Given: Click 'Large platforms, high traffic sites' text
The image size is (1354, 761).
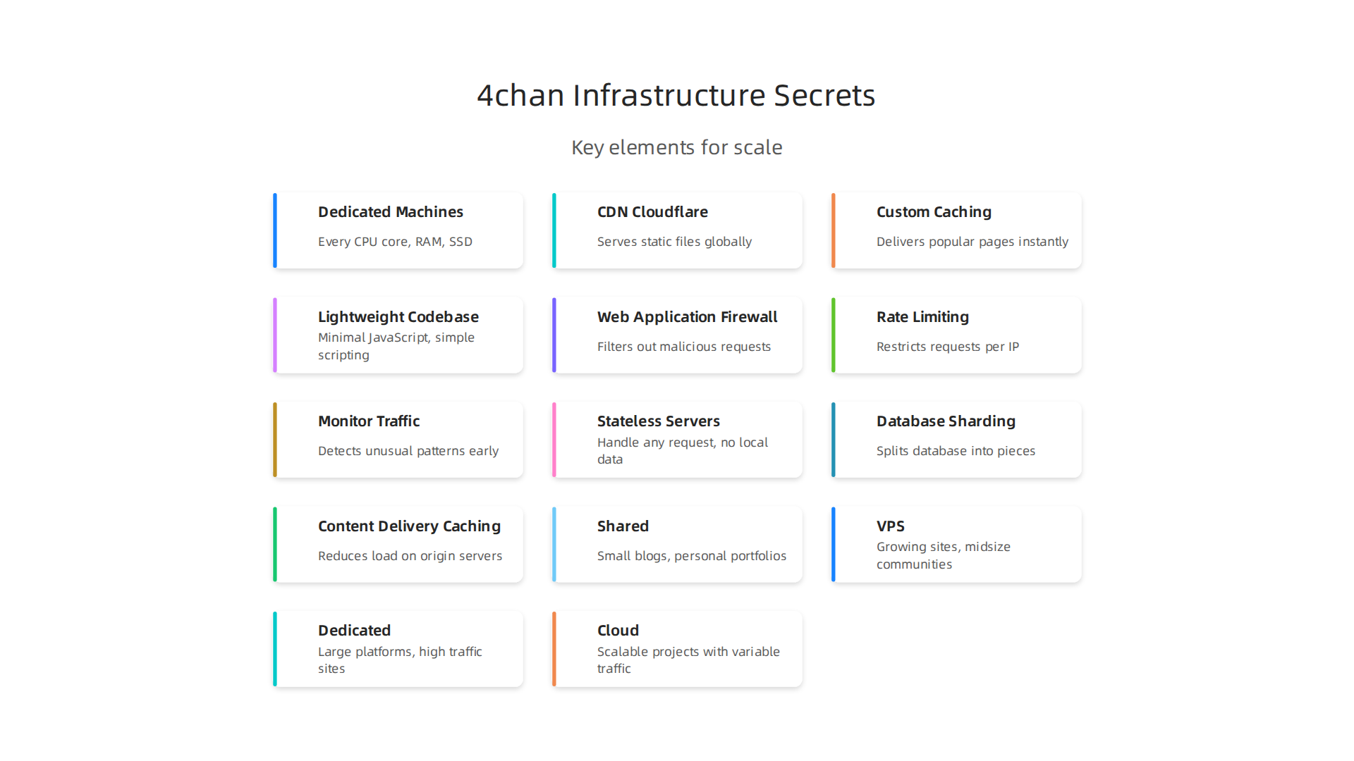Looking at the screenshot, I should pyautogui.click(x=400, y=660).
